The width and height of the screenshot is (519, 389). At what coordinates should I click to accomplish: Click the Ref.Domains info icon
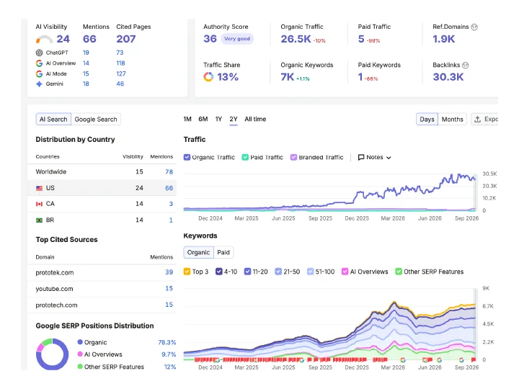click(474, 27)
